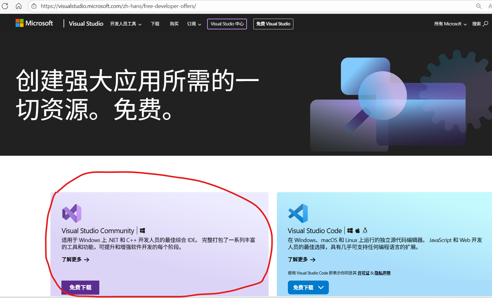Click the Microsoft logo

pyautogui.click(x=34, y=23)
